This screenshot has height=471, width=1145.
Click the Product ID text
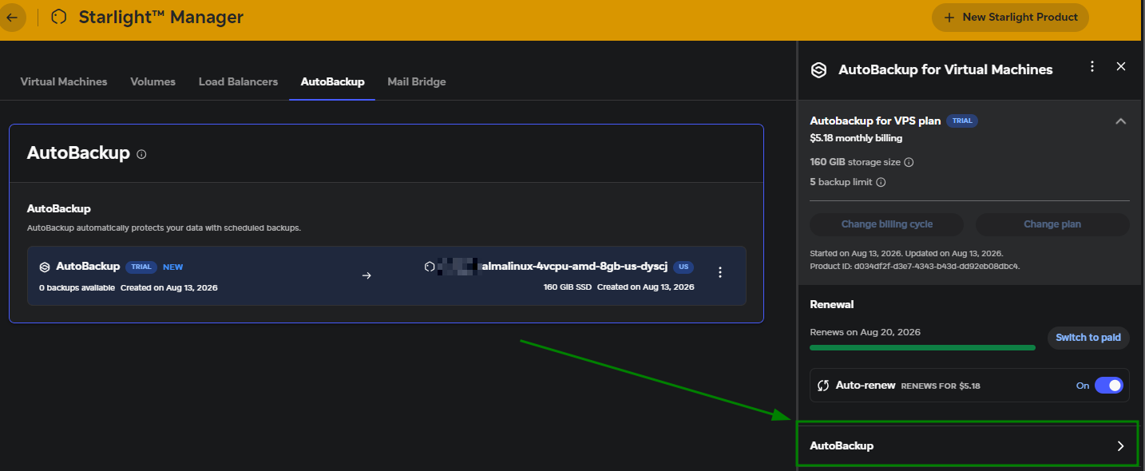[x=915, y=266]
